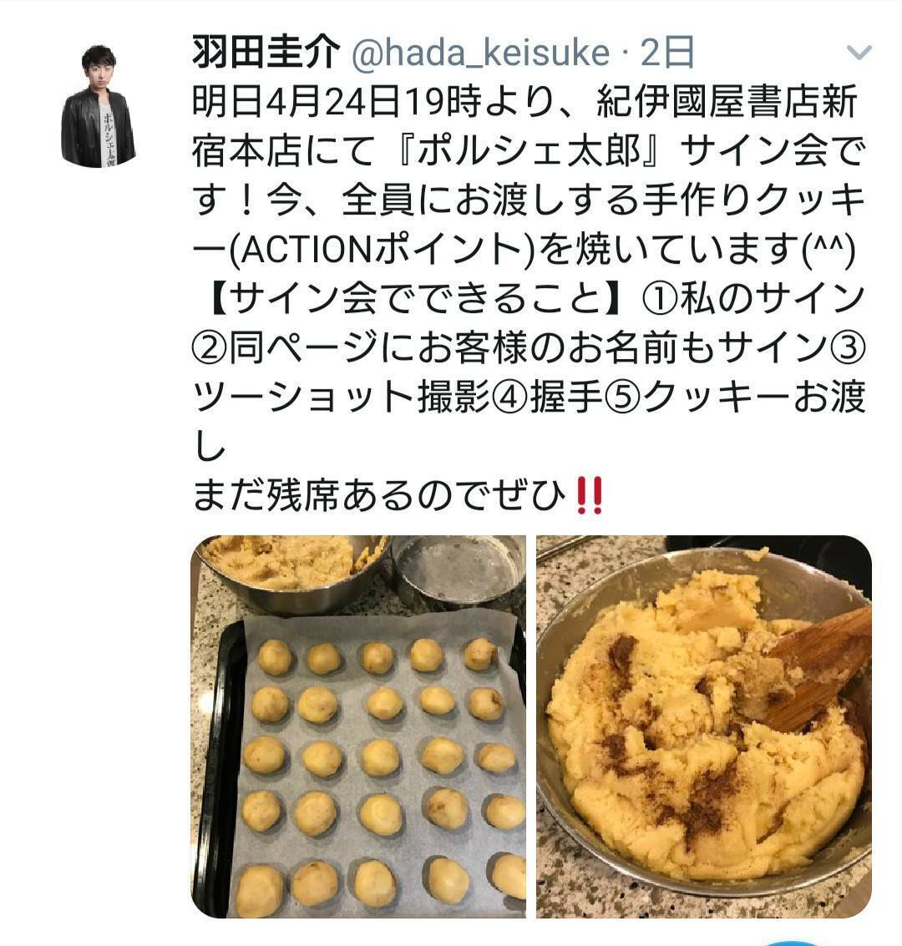Viewport: 902px width, 946px height.
Task: Click the red double exclamation emoji
Action: click(x=589, y=496)
